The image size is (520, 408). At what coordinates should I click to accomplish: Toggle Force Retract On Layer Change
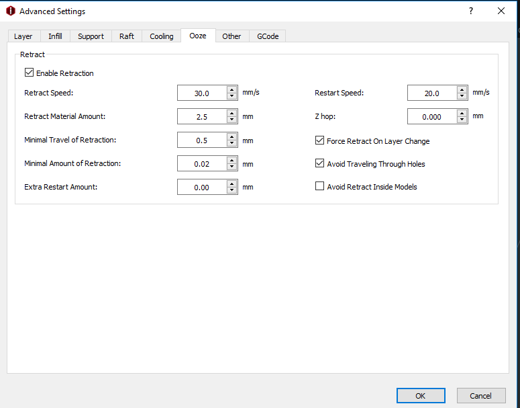(319, 141)
